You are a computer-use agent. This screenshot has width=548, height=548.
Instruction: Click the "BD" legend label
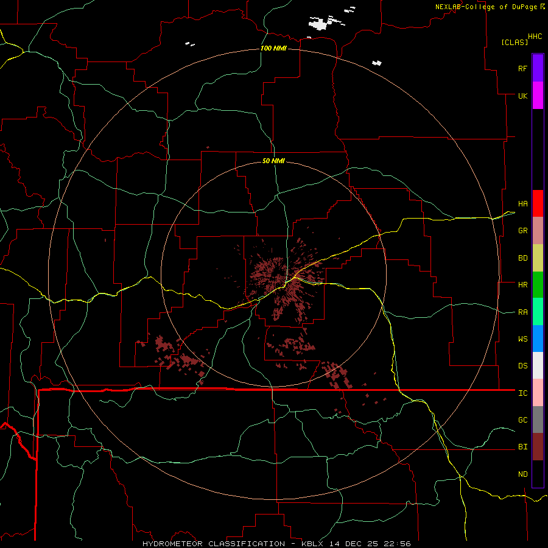[522, 258]
